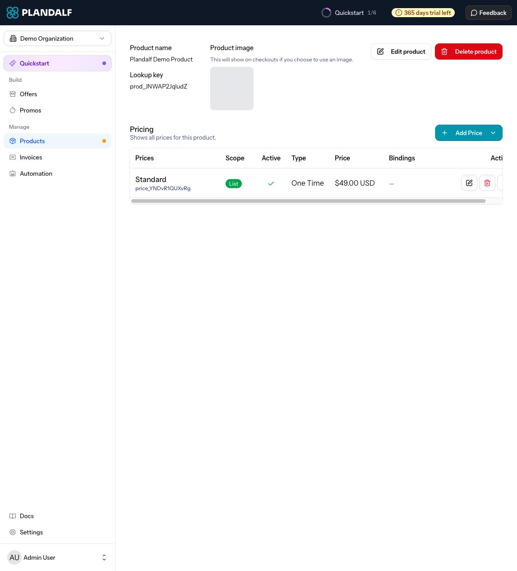This screenshot has width=517, height=571.
Task: Click the orange dot beside Products
Action: coord(104,141)
